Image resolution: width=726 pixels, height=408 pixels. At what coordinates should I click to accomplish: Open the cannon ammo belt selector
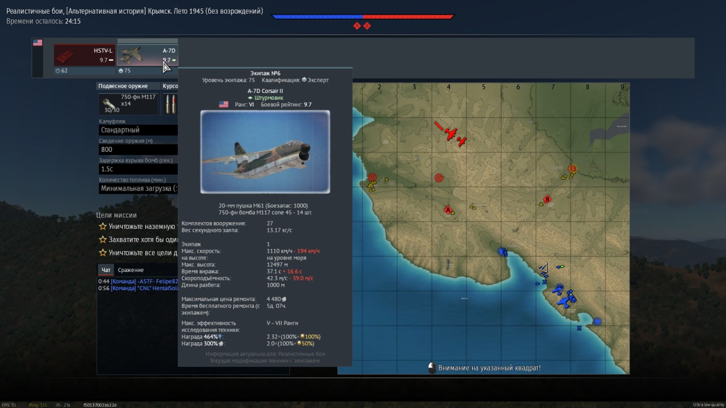tap(170, 104)
